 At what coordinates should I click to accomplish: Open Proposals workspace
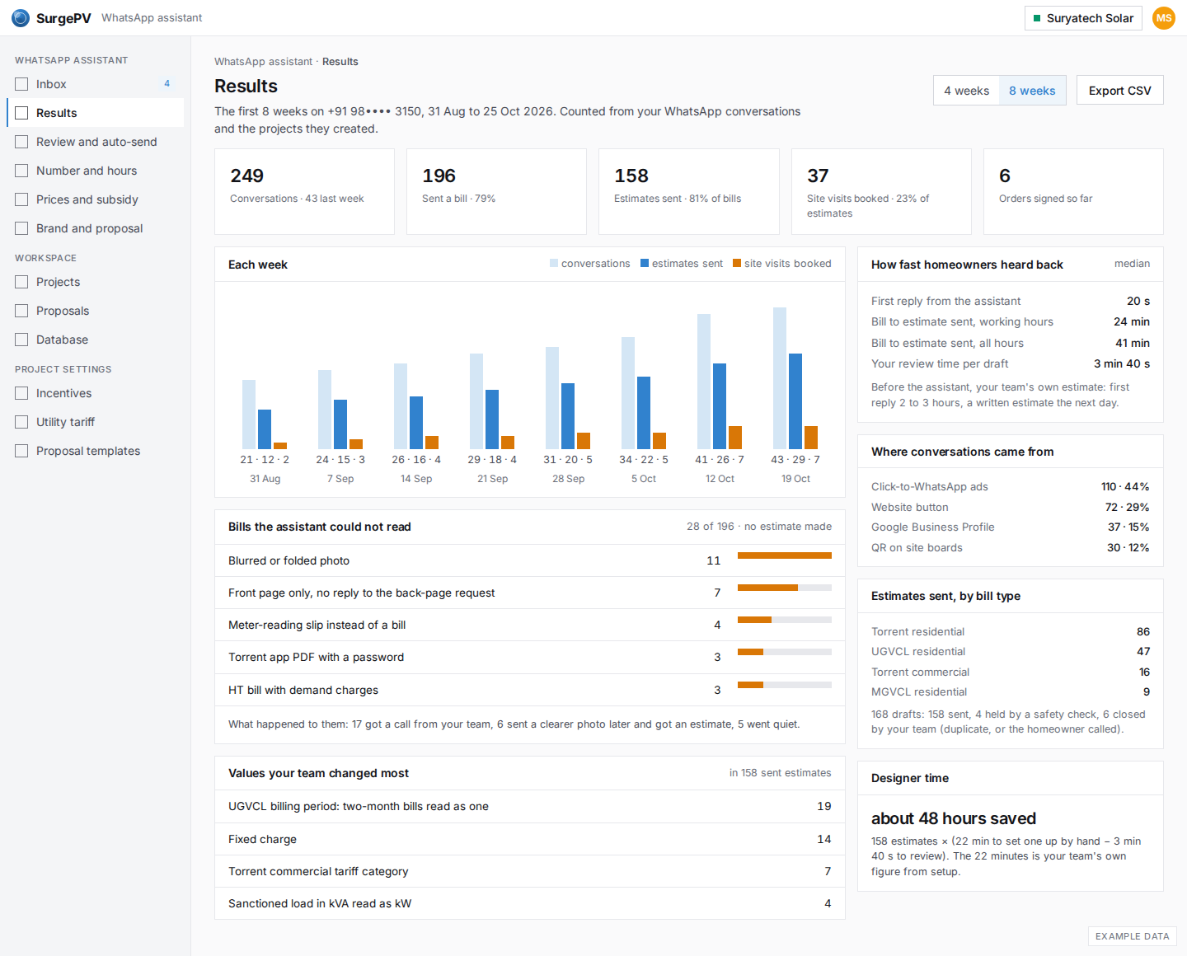point(95,311)
